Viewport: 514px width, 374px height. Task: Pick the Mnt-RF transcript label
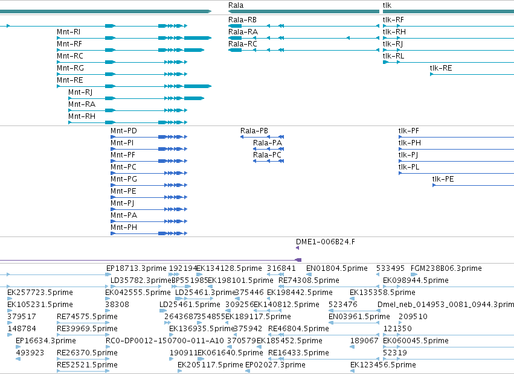(x=69, y=44)
